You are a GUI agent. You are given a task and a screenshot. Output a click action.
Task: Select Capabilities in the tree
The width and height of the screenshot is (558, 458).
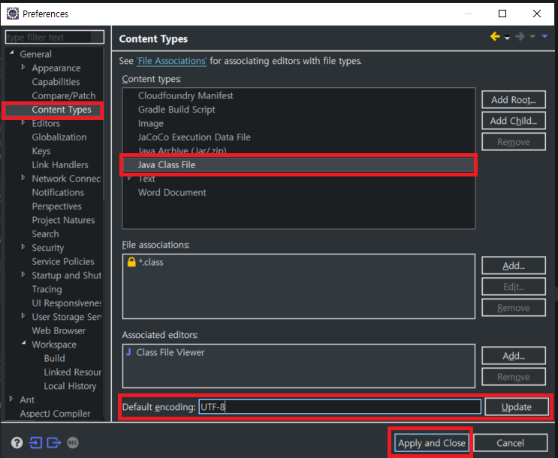pos(56,82)
